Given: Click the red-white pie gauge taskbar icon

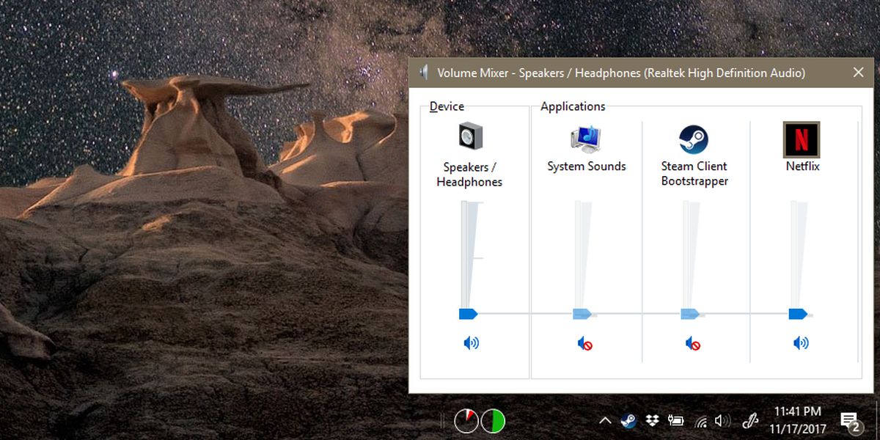Looking at the screenshot, I should pyautogui.click(x=466, y=420).
